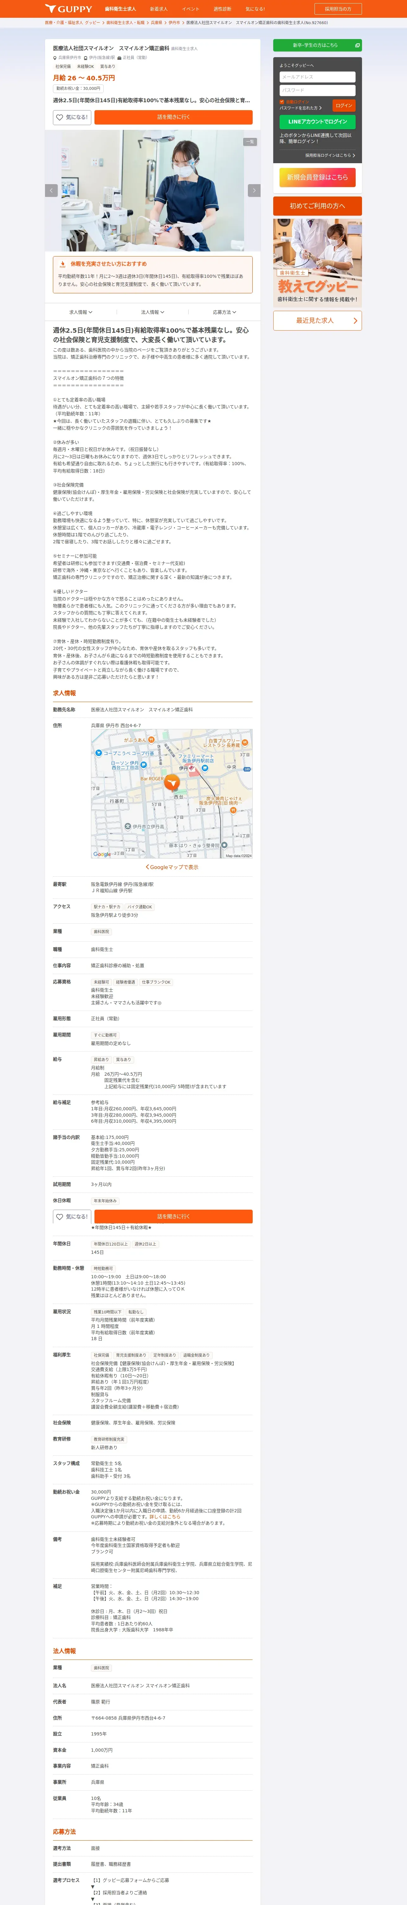407x1905 pixels.
Task: Click orange GUPPY pin on map
Action: click(171, 782)
